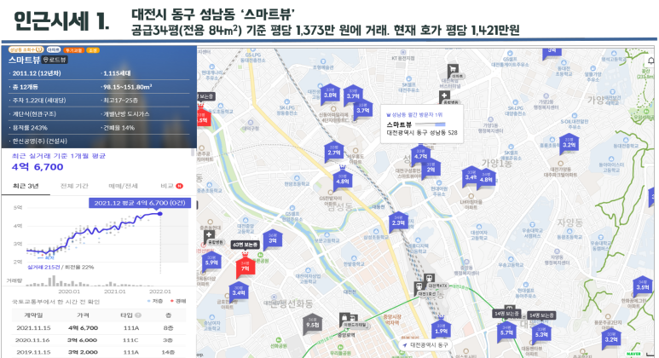The image size is (659, 358).
Task: Switch to the 최근 3년 tab
Action: pyautogui.click(x=26, y=186)
